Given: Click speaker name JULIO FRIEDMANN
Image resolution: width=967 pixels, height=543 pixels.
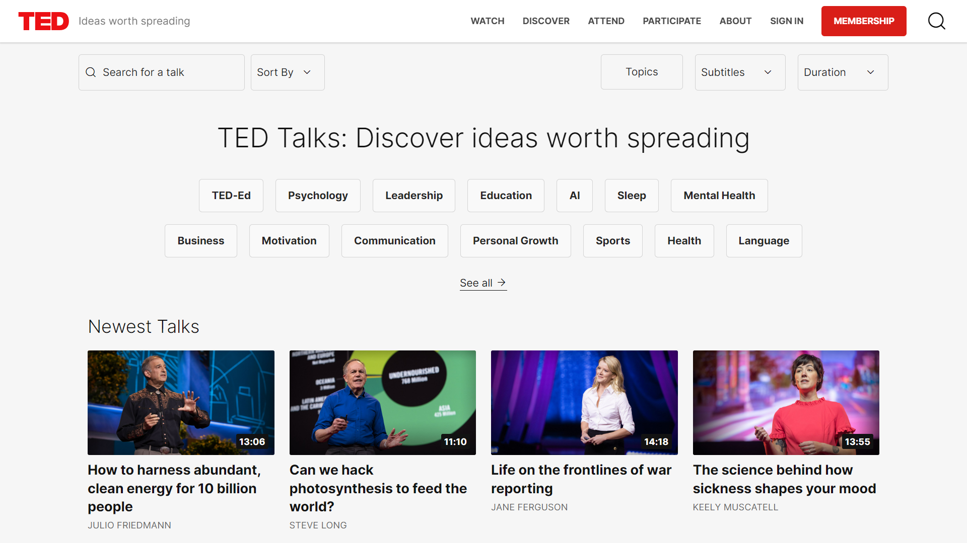Looking at the screenshot, I should tap(129, 525).
